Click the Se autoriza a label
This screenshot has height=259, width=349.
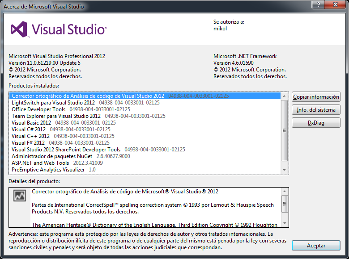click(x=229, y=22)
